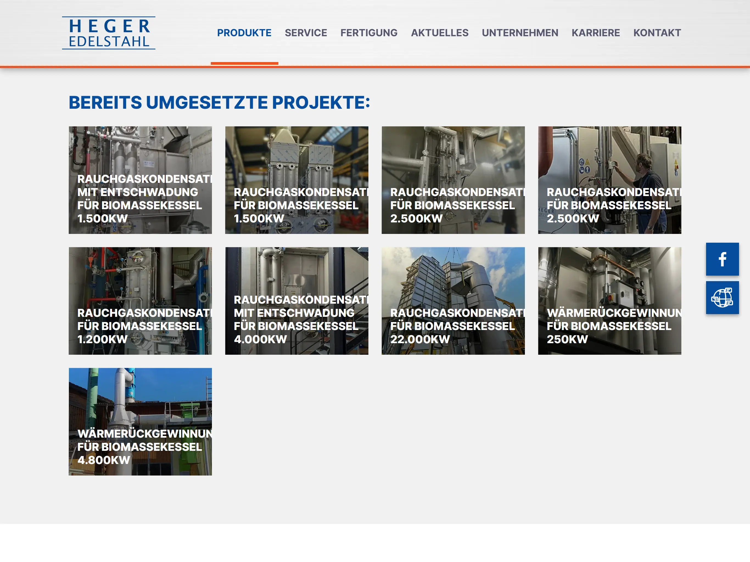
Task: Open the language globe translation icon
Action: (722, 297)
